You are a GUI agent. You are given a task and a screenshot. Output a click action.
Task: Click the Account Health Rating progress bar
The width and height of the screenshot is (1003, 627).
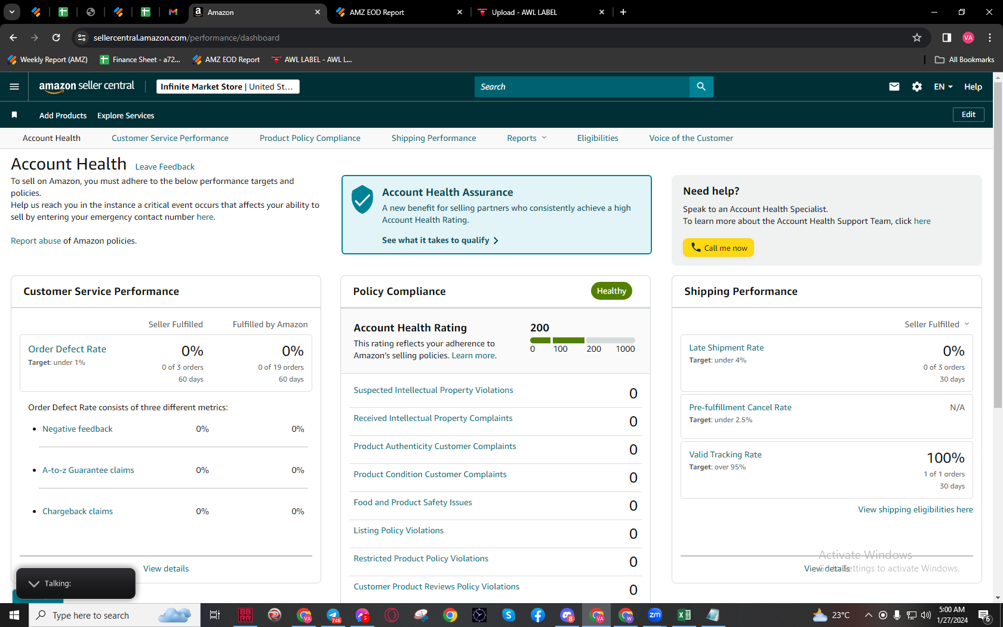click(x=582, y=340)
